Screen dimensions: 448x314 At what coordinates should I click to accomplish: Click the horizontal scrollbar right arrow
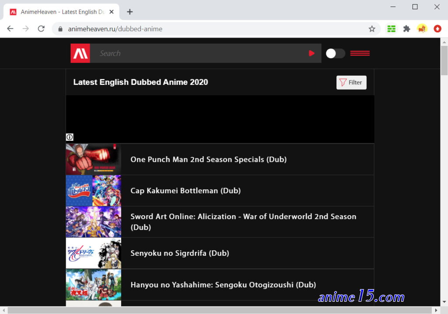(436, 311)
